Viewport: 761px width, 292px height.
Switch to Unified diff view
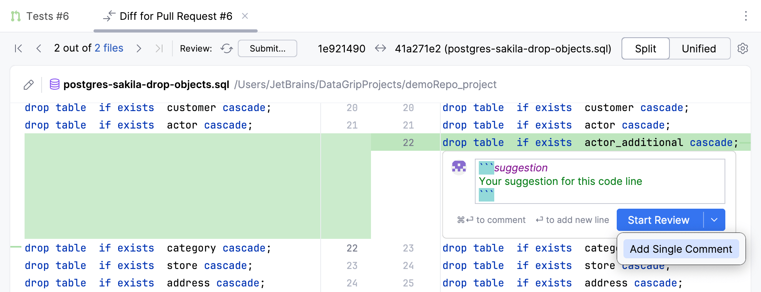pos(699,48)
